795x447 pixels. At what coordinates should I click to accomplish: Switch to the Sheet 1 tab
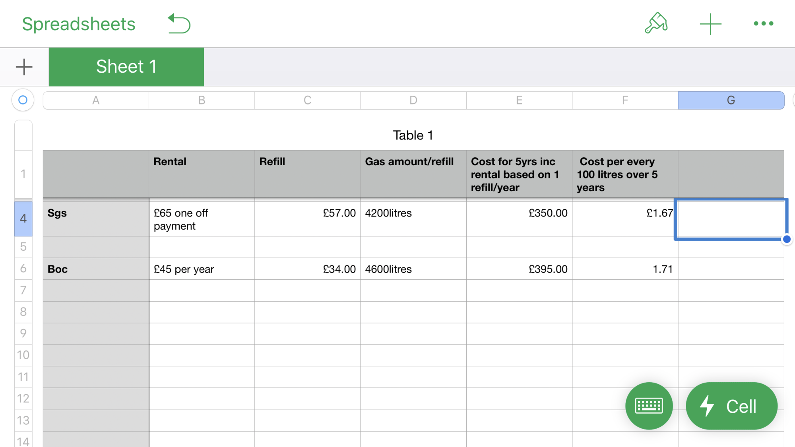pos(126,67)
